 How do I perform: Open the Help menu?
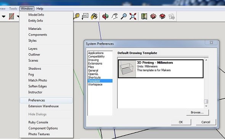[x=40, y=9]
